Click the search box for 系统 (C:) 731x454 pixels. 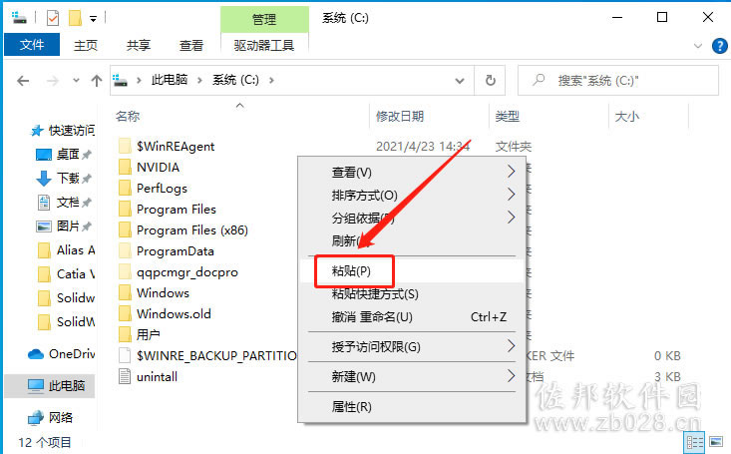[618, 80]
